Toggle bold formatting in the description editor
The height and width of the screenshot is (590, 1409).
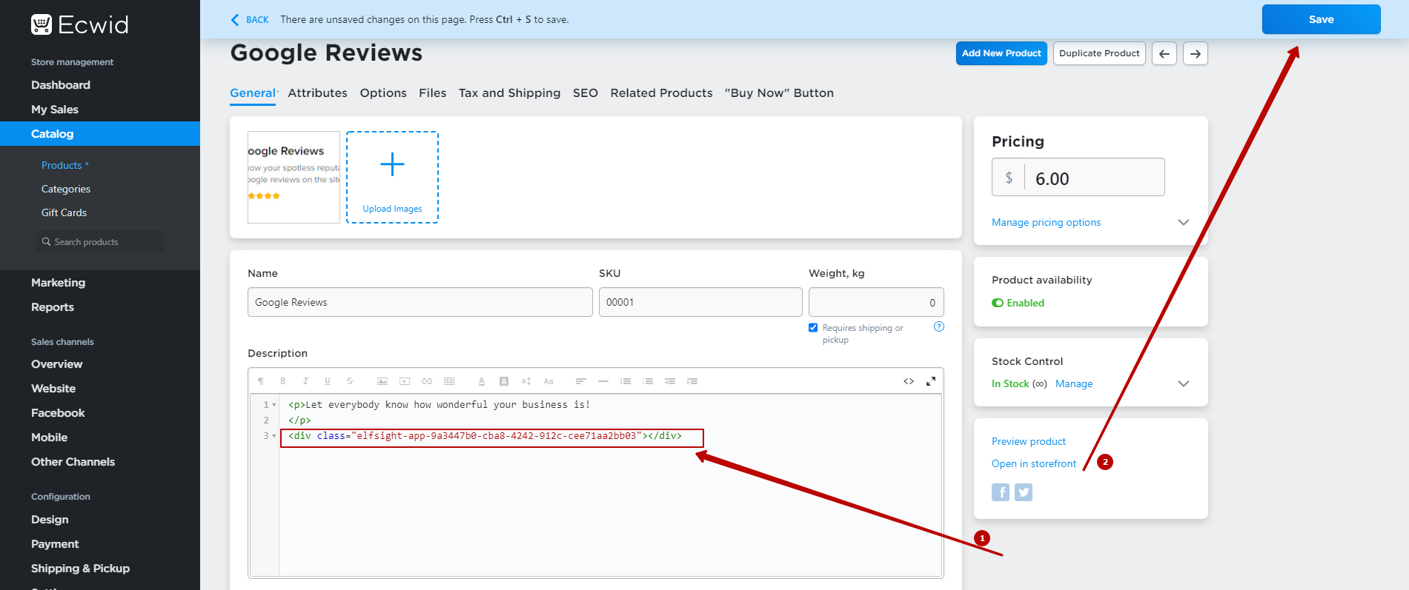point(283,381)
